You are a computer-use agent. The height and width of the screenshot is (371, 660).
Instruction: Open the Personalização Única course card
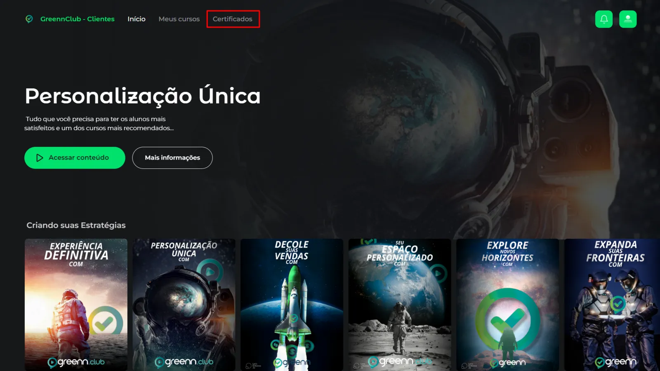[184, 305]
